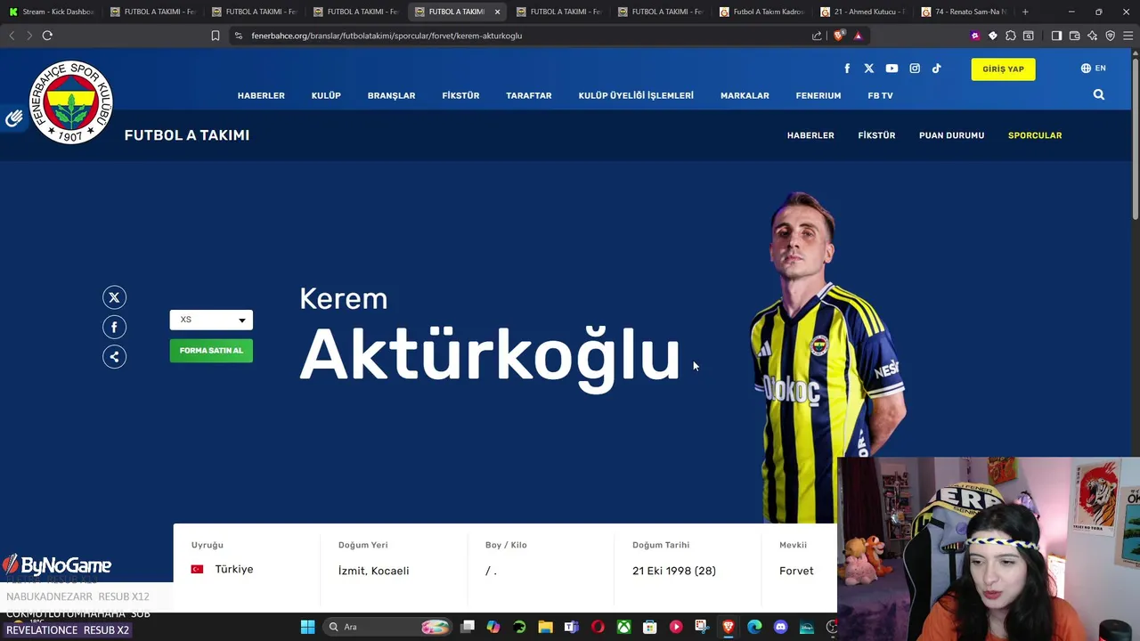Switch to 21 - Ahmed Kutucu tab

(862, 12)
